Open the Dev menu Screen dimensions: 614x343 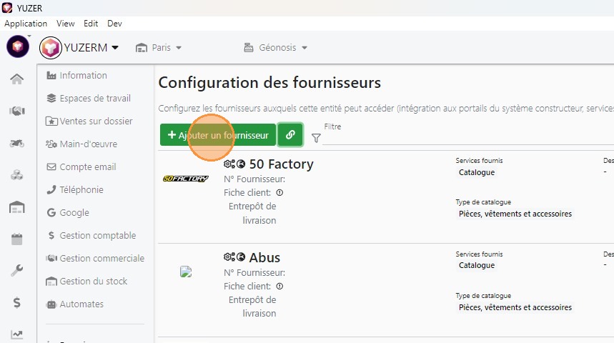coord(114,24)
